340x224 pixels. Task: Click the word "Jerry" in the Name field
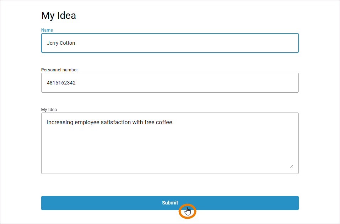click(x=52, y=43)
